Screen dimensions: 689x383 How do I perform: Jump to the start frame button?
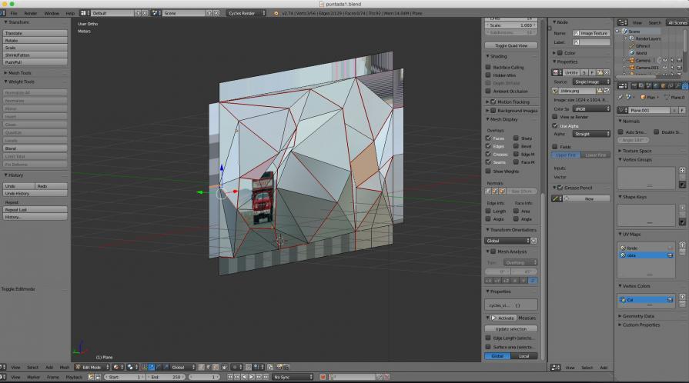(230, 377)
